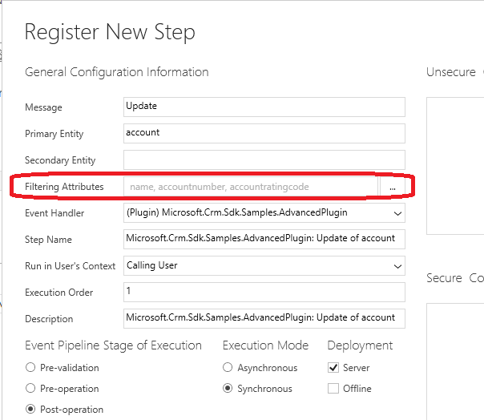Focus the Secure Configuration text area

pos(455,361)
